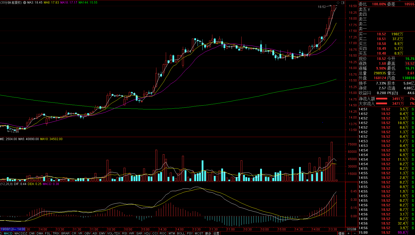Click the 涨幅 9.98% value

(381, 68)
